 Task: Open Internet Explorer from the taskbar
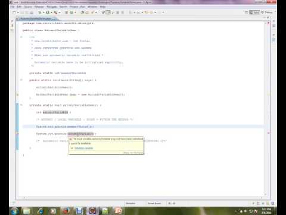click(41, 211)
